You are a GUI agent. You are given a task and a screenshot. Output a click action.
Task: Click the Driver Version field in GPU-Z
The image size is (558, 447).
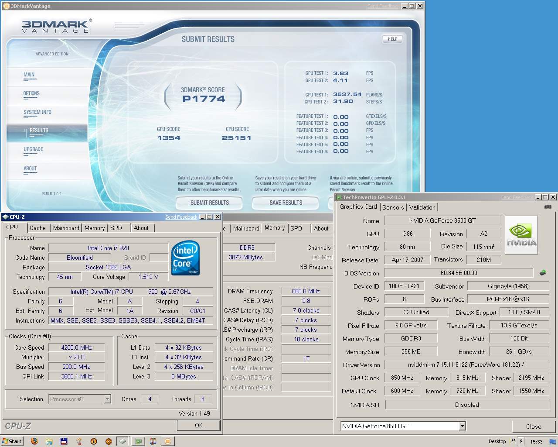466,365
